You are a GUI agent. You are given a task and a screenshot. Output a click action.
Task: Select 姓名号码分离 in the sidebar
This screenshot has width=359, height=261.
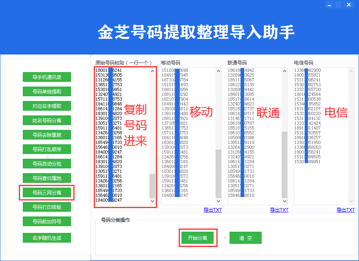[x=47, y=120]
